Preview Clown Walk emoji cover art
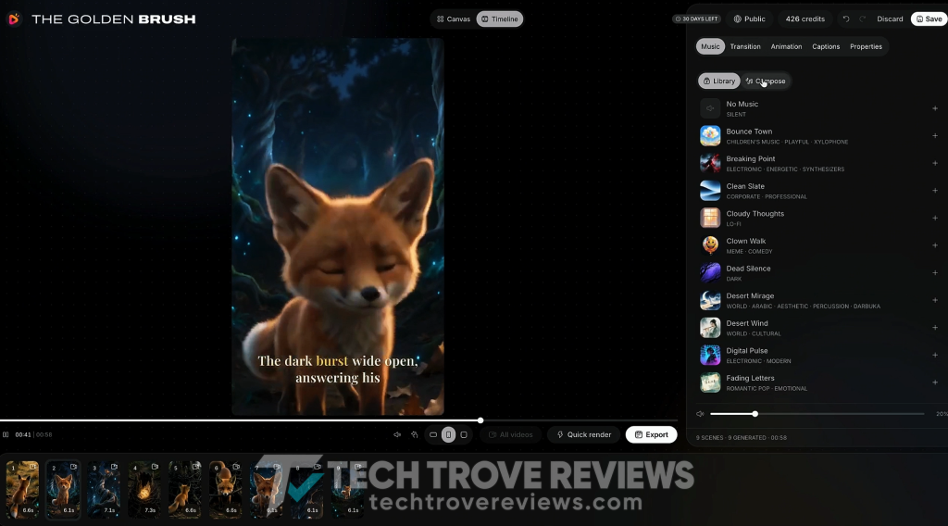 tap(710, 245)
